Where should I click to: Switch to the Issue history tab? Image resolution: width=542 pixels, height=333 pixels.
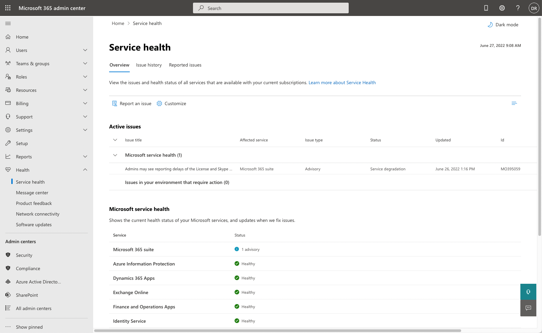(x=149, y=65)
